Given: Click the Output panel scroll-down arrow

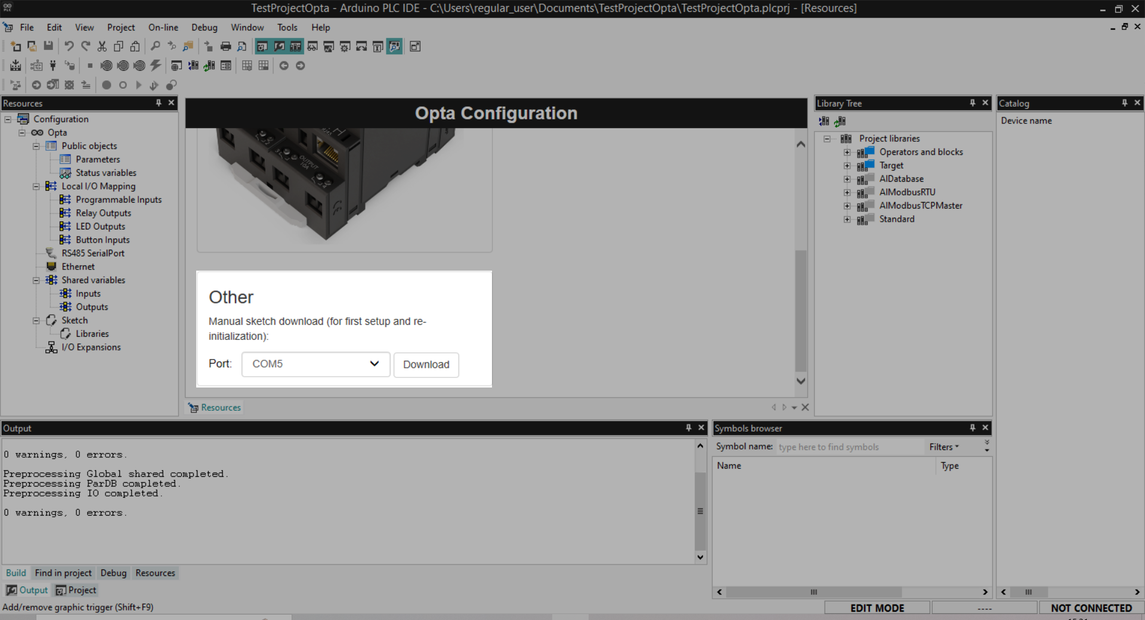Looking at the screenshot, I should pos(700,557).
